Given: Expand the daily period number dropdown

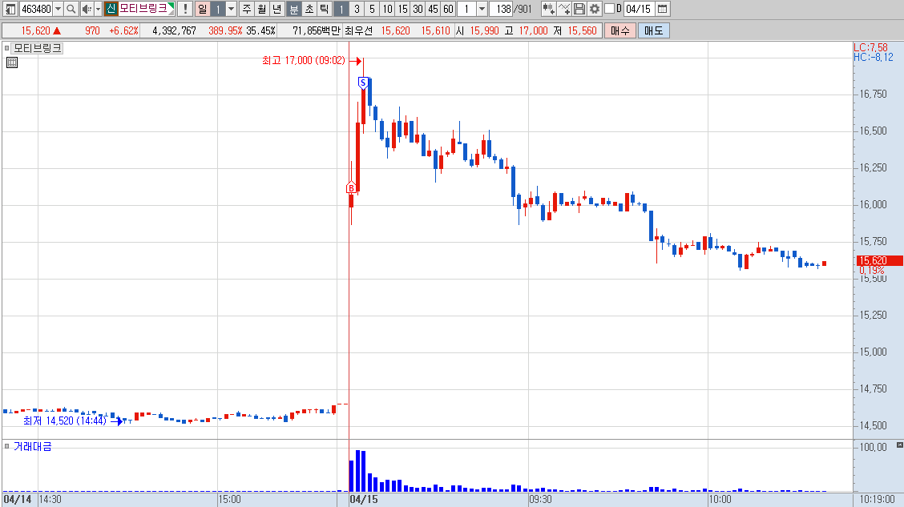Looking at the screenshot, I should click(231, 9).
